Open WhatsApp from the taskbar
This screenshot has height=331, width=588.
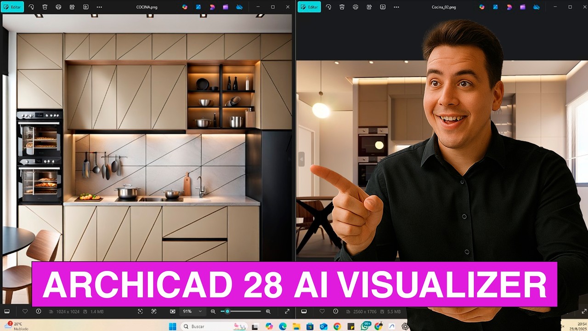point(366,326)
